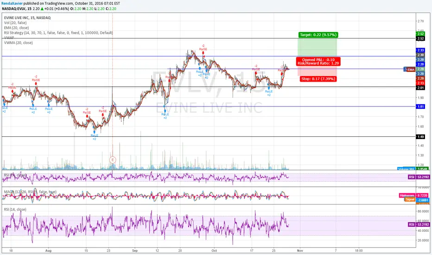Open the RSI Strategy indicator legend entry

(x=58, y=32)
